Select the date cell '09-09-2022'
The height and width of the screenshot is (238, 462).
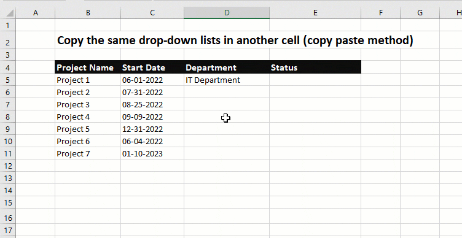[152, 117]
